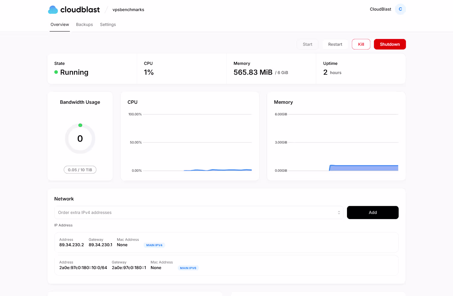Click the MAIN IPV6 badge
The width and height of the screenshot is (453, 296).
(188, 268)
